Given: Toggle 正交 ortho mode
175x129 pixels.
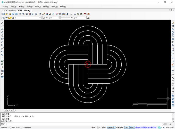Looking at the screenshot, I should point(98,127).
